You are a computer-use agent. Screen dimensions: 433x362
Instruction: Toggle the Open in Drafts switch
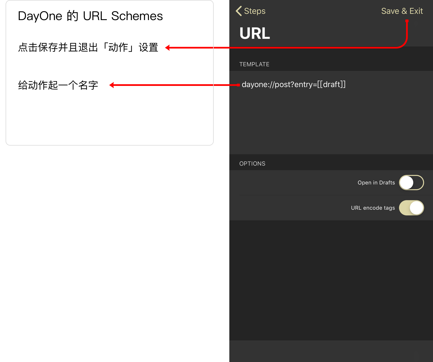(x=412, y=183)
